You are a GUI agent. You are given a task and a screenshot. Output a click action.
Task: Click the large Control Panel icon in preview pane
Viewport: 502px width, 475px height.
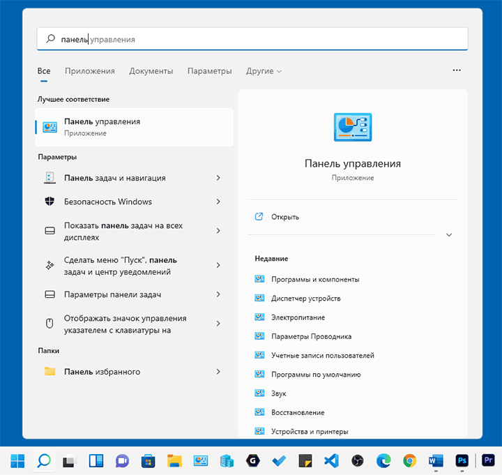pyautogui.click(x=353, y=127)
